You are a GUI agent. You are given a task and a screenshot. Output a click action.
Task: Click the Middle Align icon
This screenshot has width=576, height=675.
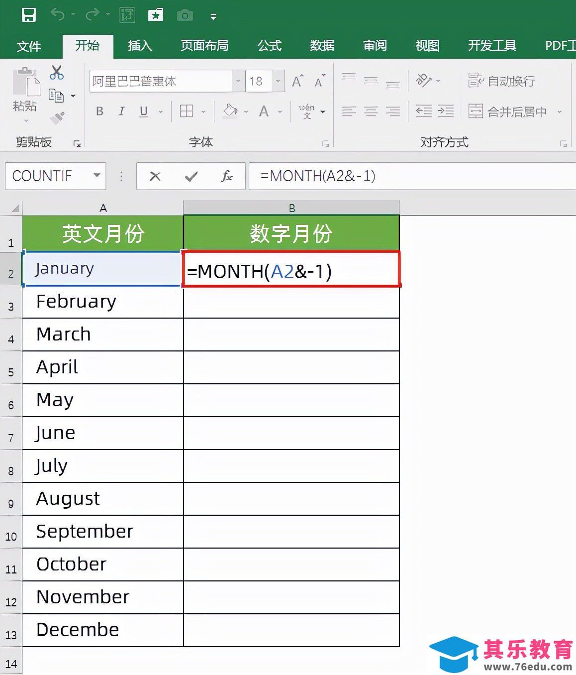(371, 80)
